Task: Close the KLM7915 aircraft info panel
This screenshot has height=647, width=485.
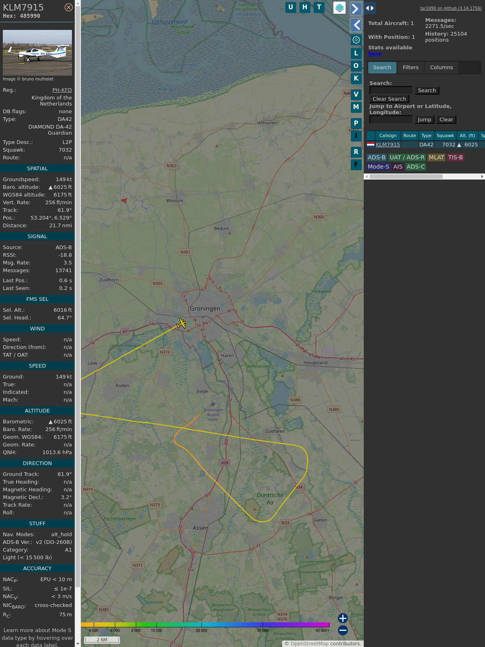Action: click(69, 7)
